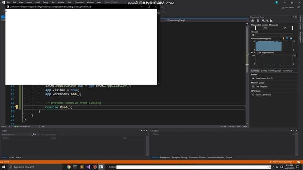This screenshot has height=170, width=303.
Task: Open the Immediate Window tab
Action: [x=216, y=157]
